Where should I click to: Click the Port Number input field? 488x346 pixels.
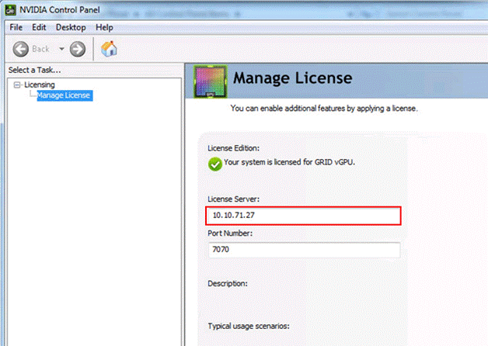(x=305, y=250)
